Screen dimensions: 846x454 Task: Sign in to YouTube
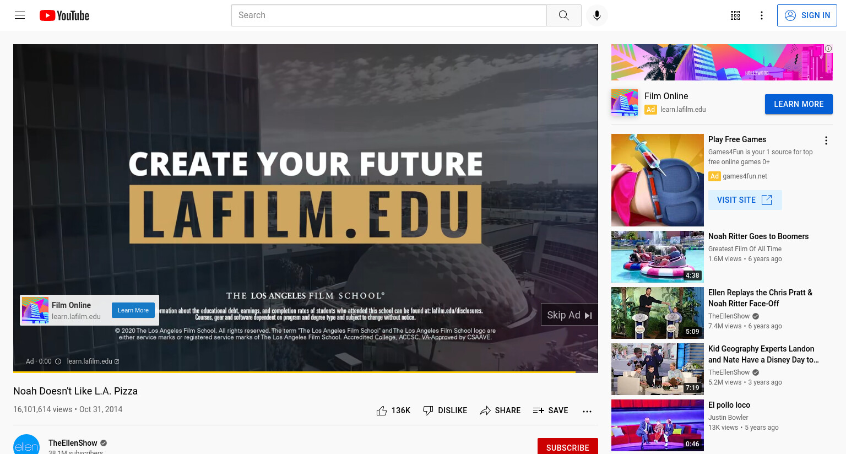coord(807,15)
